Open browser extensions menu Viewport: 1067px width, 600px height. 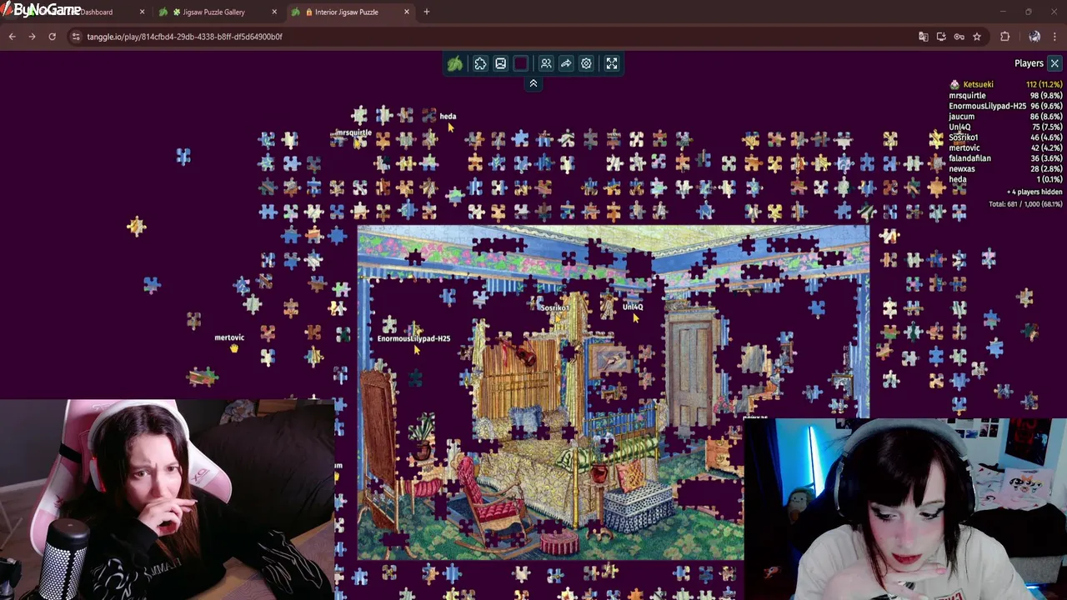1004,37
